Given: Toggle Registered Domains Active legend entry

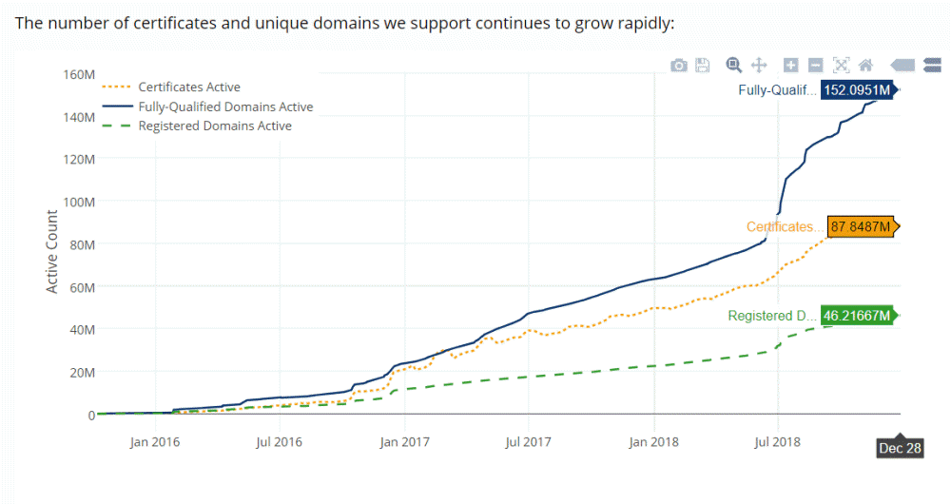Looking at the screenshot, I should [214, 126].
